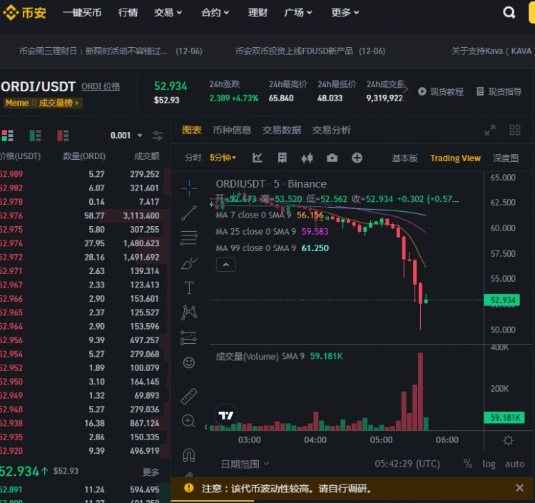Open order book settings sliders icon
535x503 pixels.
158,136
